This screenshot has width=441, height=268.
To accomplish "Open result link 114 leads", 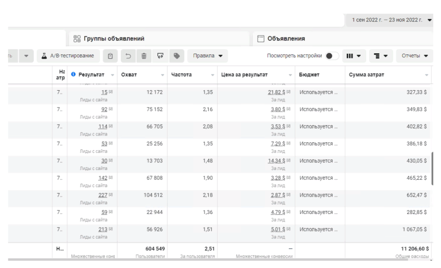I will [x=103, y=127].
